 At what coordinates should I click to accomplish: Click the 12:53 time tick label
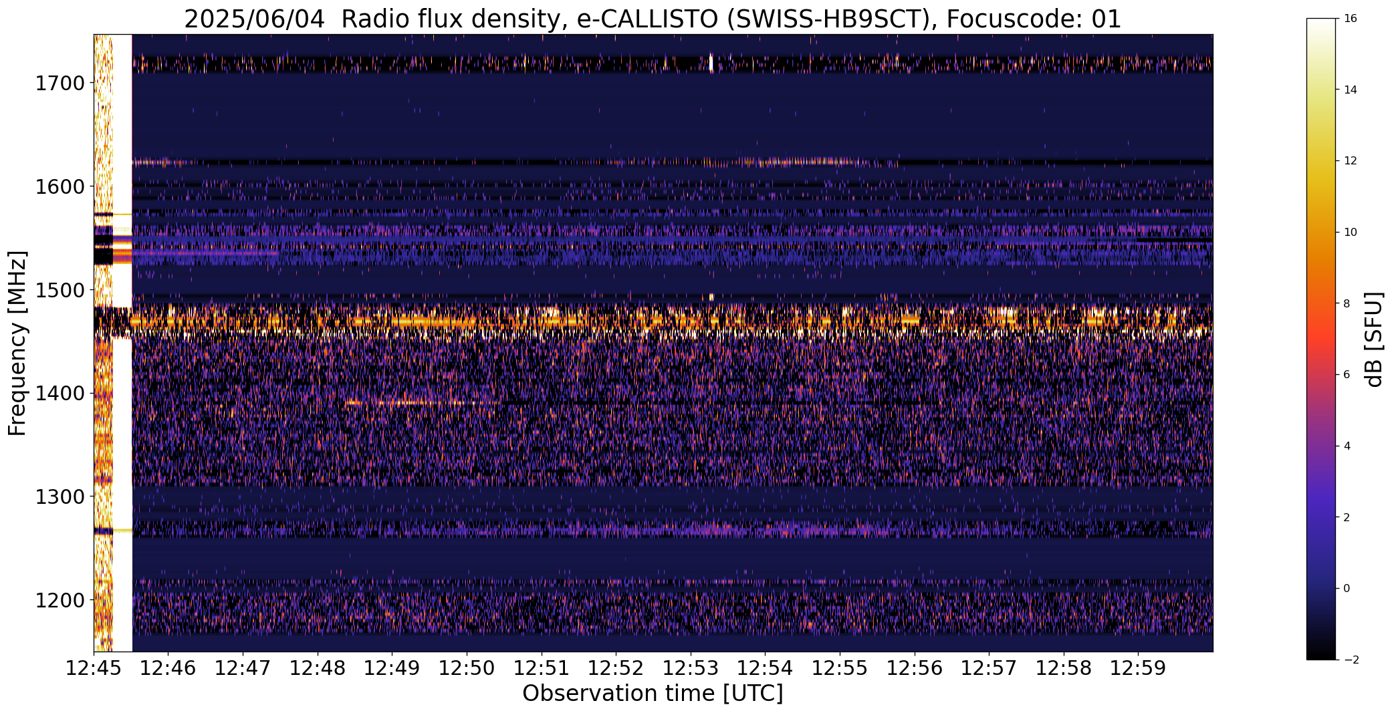click(x=691, y=668)
